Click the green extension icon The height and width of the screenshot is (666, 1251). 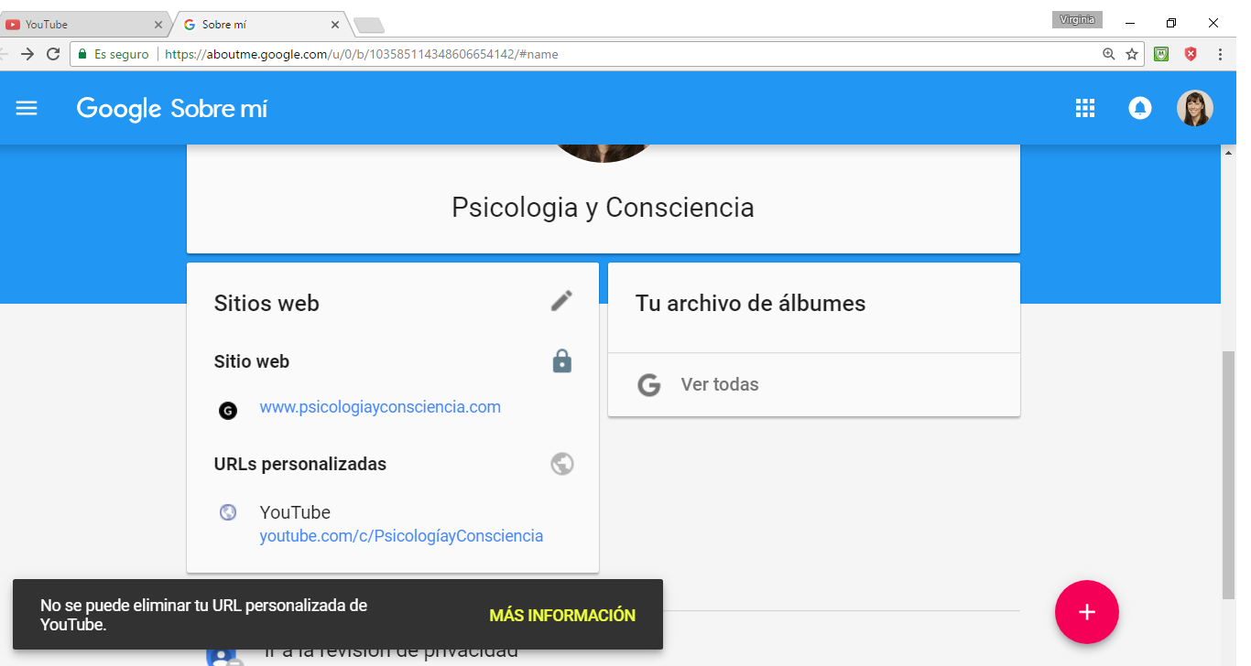[x=1161, y=54]
